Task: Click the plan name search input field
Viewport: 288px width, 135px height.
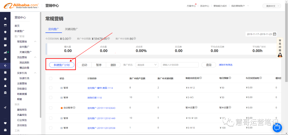Action: pyautogui.click(x=180, y=65)
